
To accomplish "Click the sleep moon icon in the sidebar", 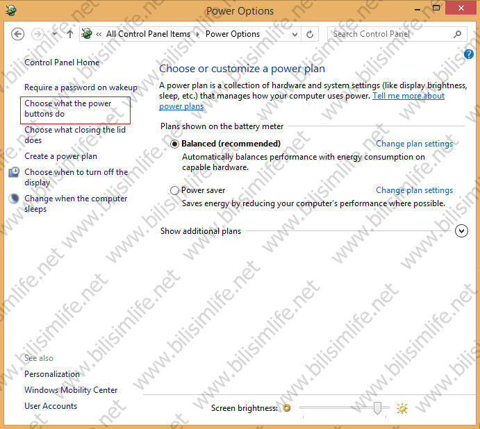I will click(14, 199).
